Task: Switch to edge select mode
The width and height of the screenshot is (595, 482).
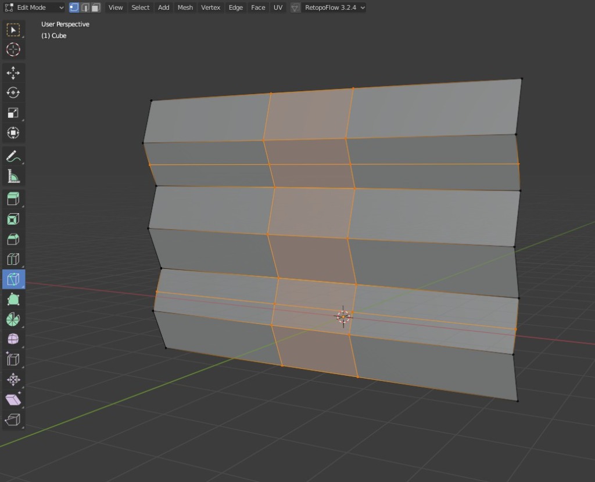Action: coord(85,8)
